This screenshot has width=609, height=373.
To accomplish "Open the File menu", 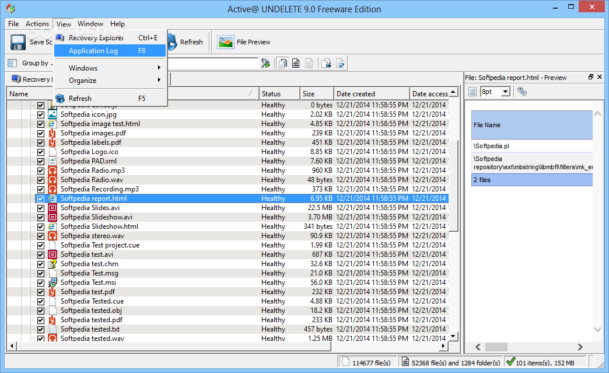I will pyautogui.click(x=13, y=24).
